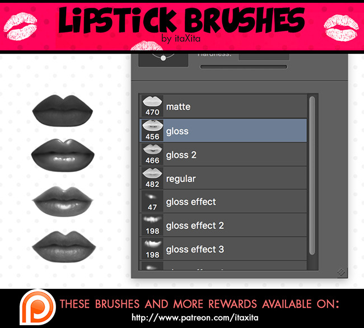The image size is (364, 328).
Task: Click the Patreon logo icon
Action: pos(38,307)
